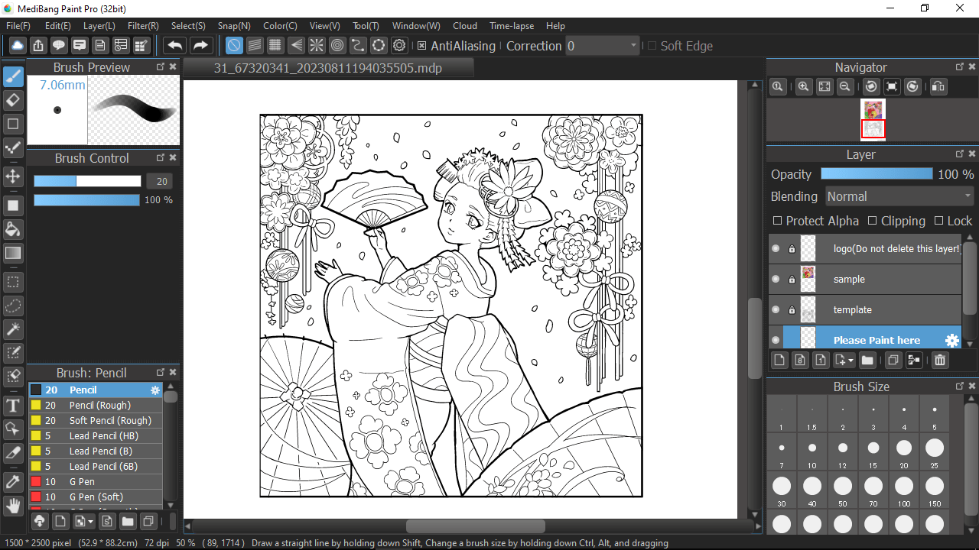Select the Text tool

[x=13, y=405]
